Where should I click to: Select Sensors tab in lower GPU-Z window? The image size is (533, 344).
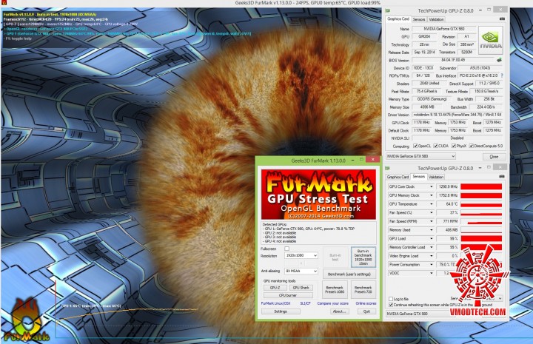(418, 177)
